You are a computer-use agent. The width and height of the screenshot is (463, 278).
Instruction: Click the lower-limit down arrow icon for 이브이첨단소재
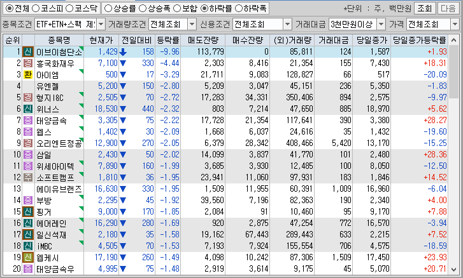123,52
